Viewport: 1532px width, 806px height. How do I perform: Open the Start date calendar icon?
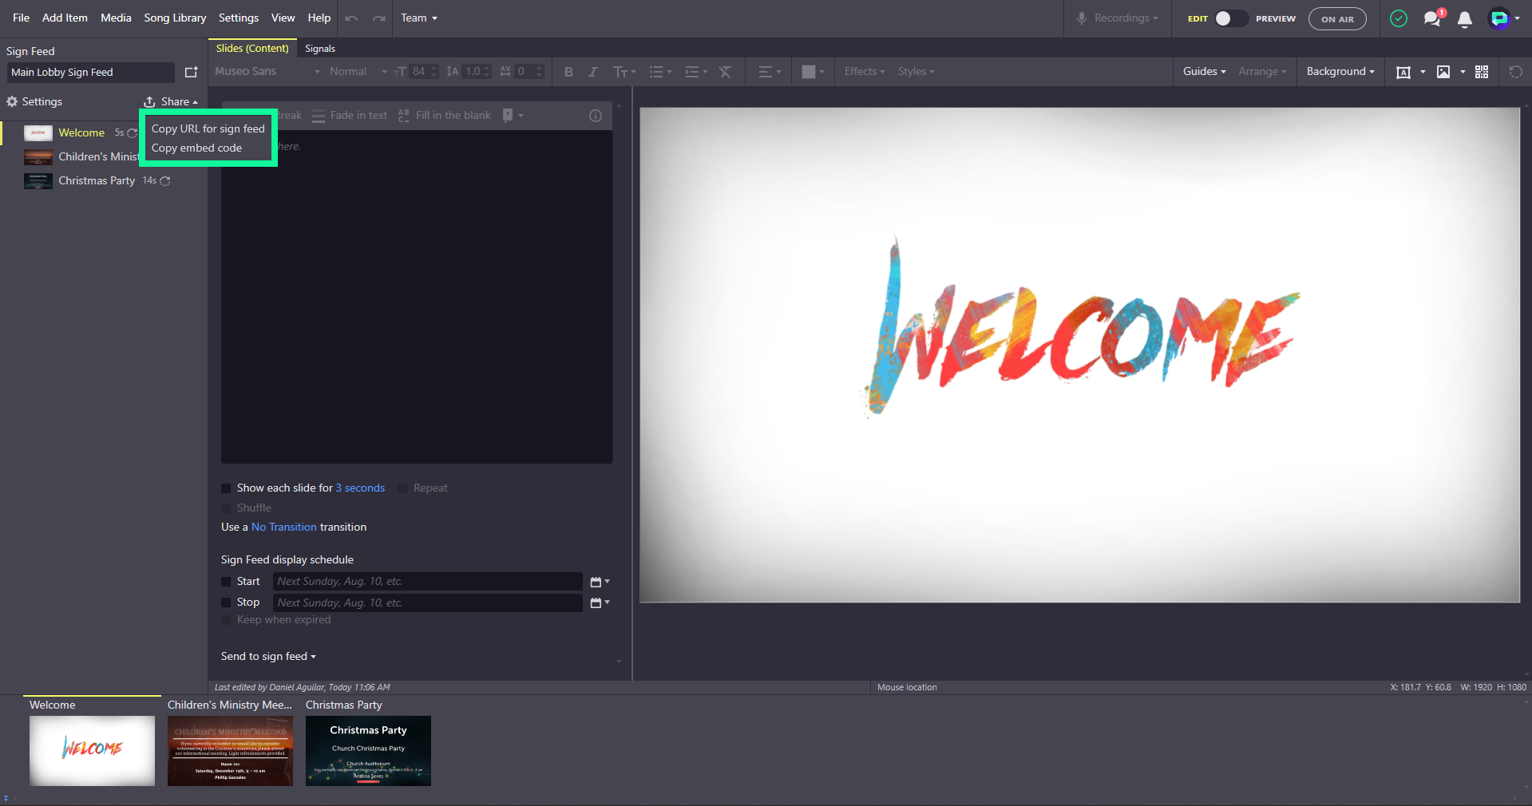600,582
